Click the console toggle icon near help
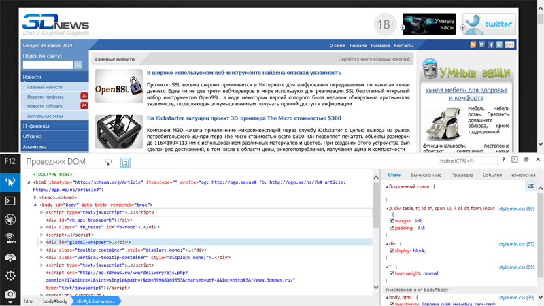 [x=515, y=160]
